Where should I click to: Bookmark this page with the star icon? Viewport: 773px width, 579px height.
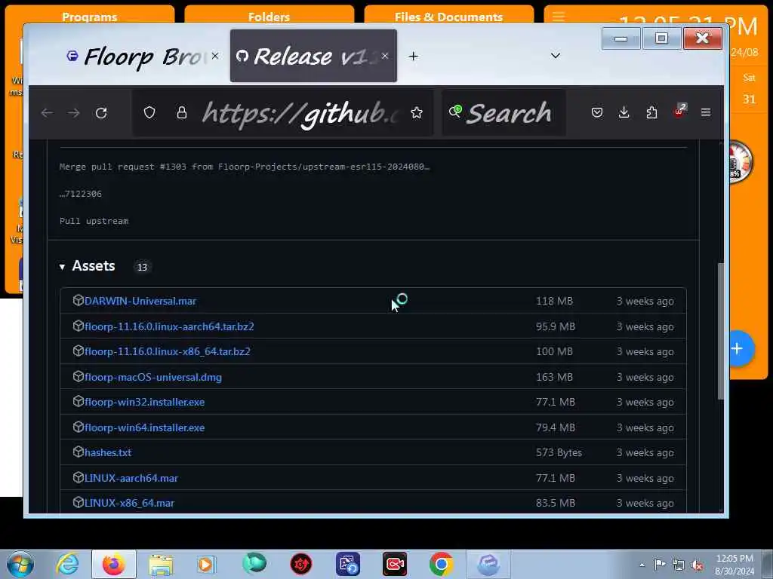click(417, 113)
